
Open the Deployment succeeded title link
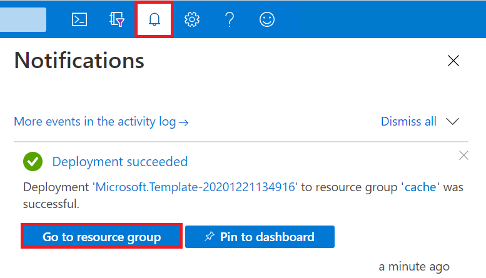120,162
